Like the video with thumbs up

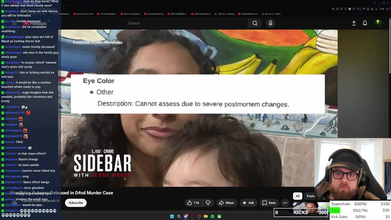(193, 203)
